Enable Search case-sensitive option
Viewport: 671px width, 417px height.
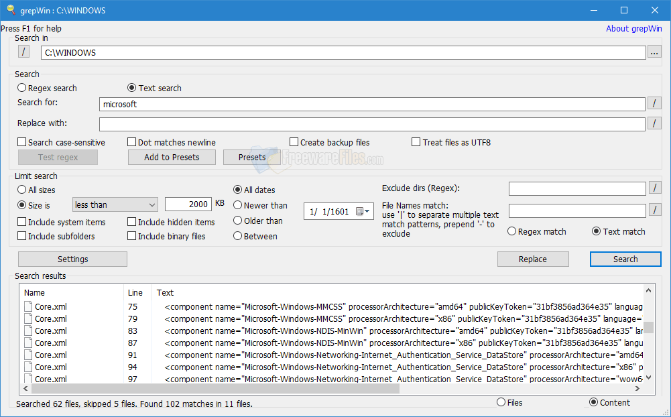coord(23,142)
